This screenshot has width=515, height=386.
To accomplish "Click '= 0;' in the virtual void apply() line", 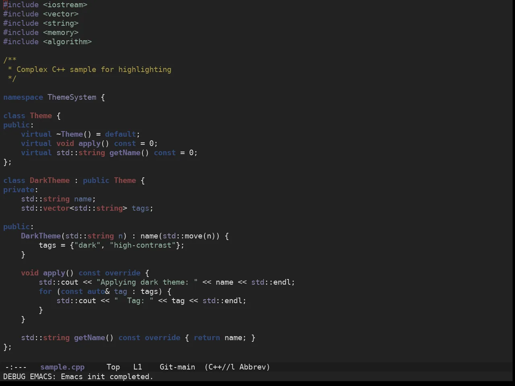I will (x=149, y=144).
